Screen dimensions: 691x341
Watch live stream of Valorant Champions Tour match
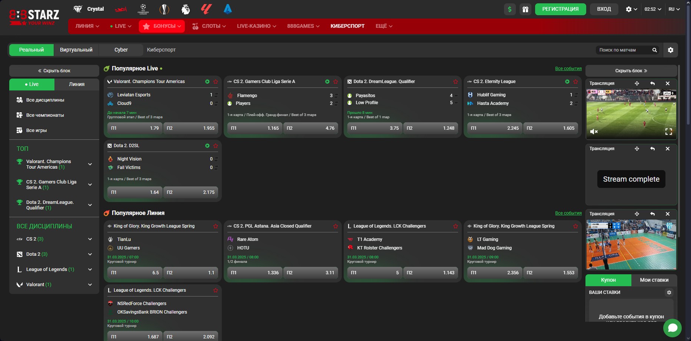coord(207,82)
